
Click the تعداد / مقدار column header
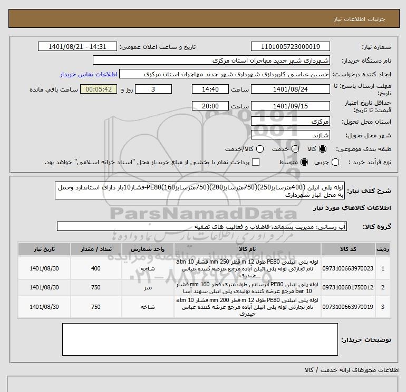click(96, 249)
